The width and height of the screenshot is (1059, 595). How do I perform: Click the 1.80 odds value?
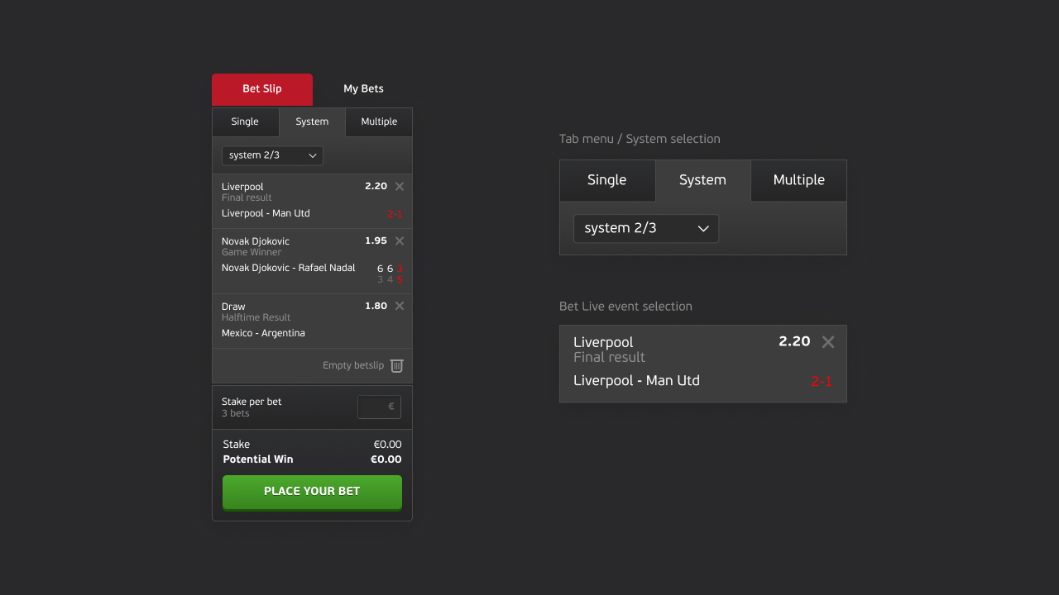click(376, 306)
